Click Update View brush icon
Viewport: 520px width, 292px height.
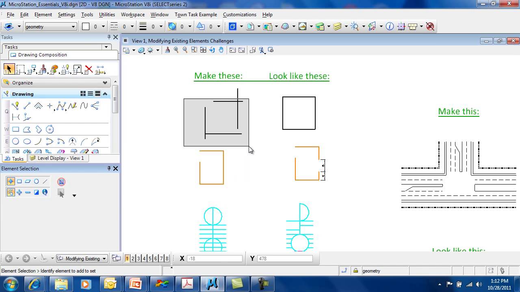tap(167, 50)
